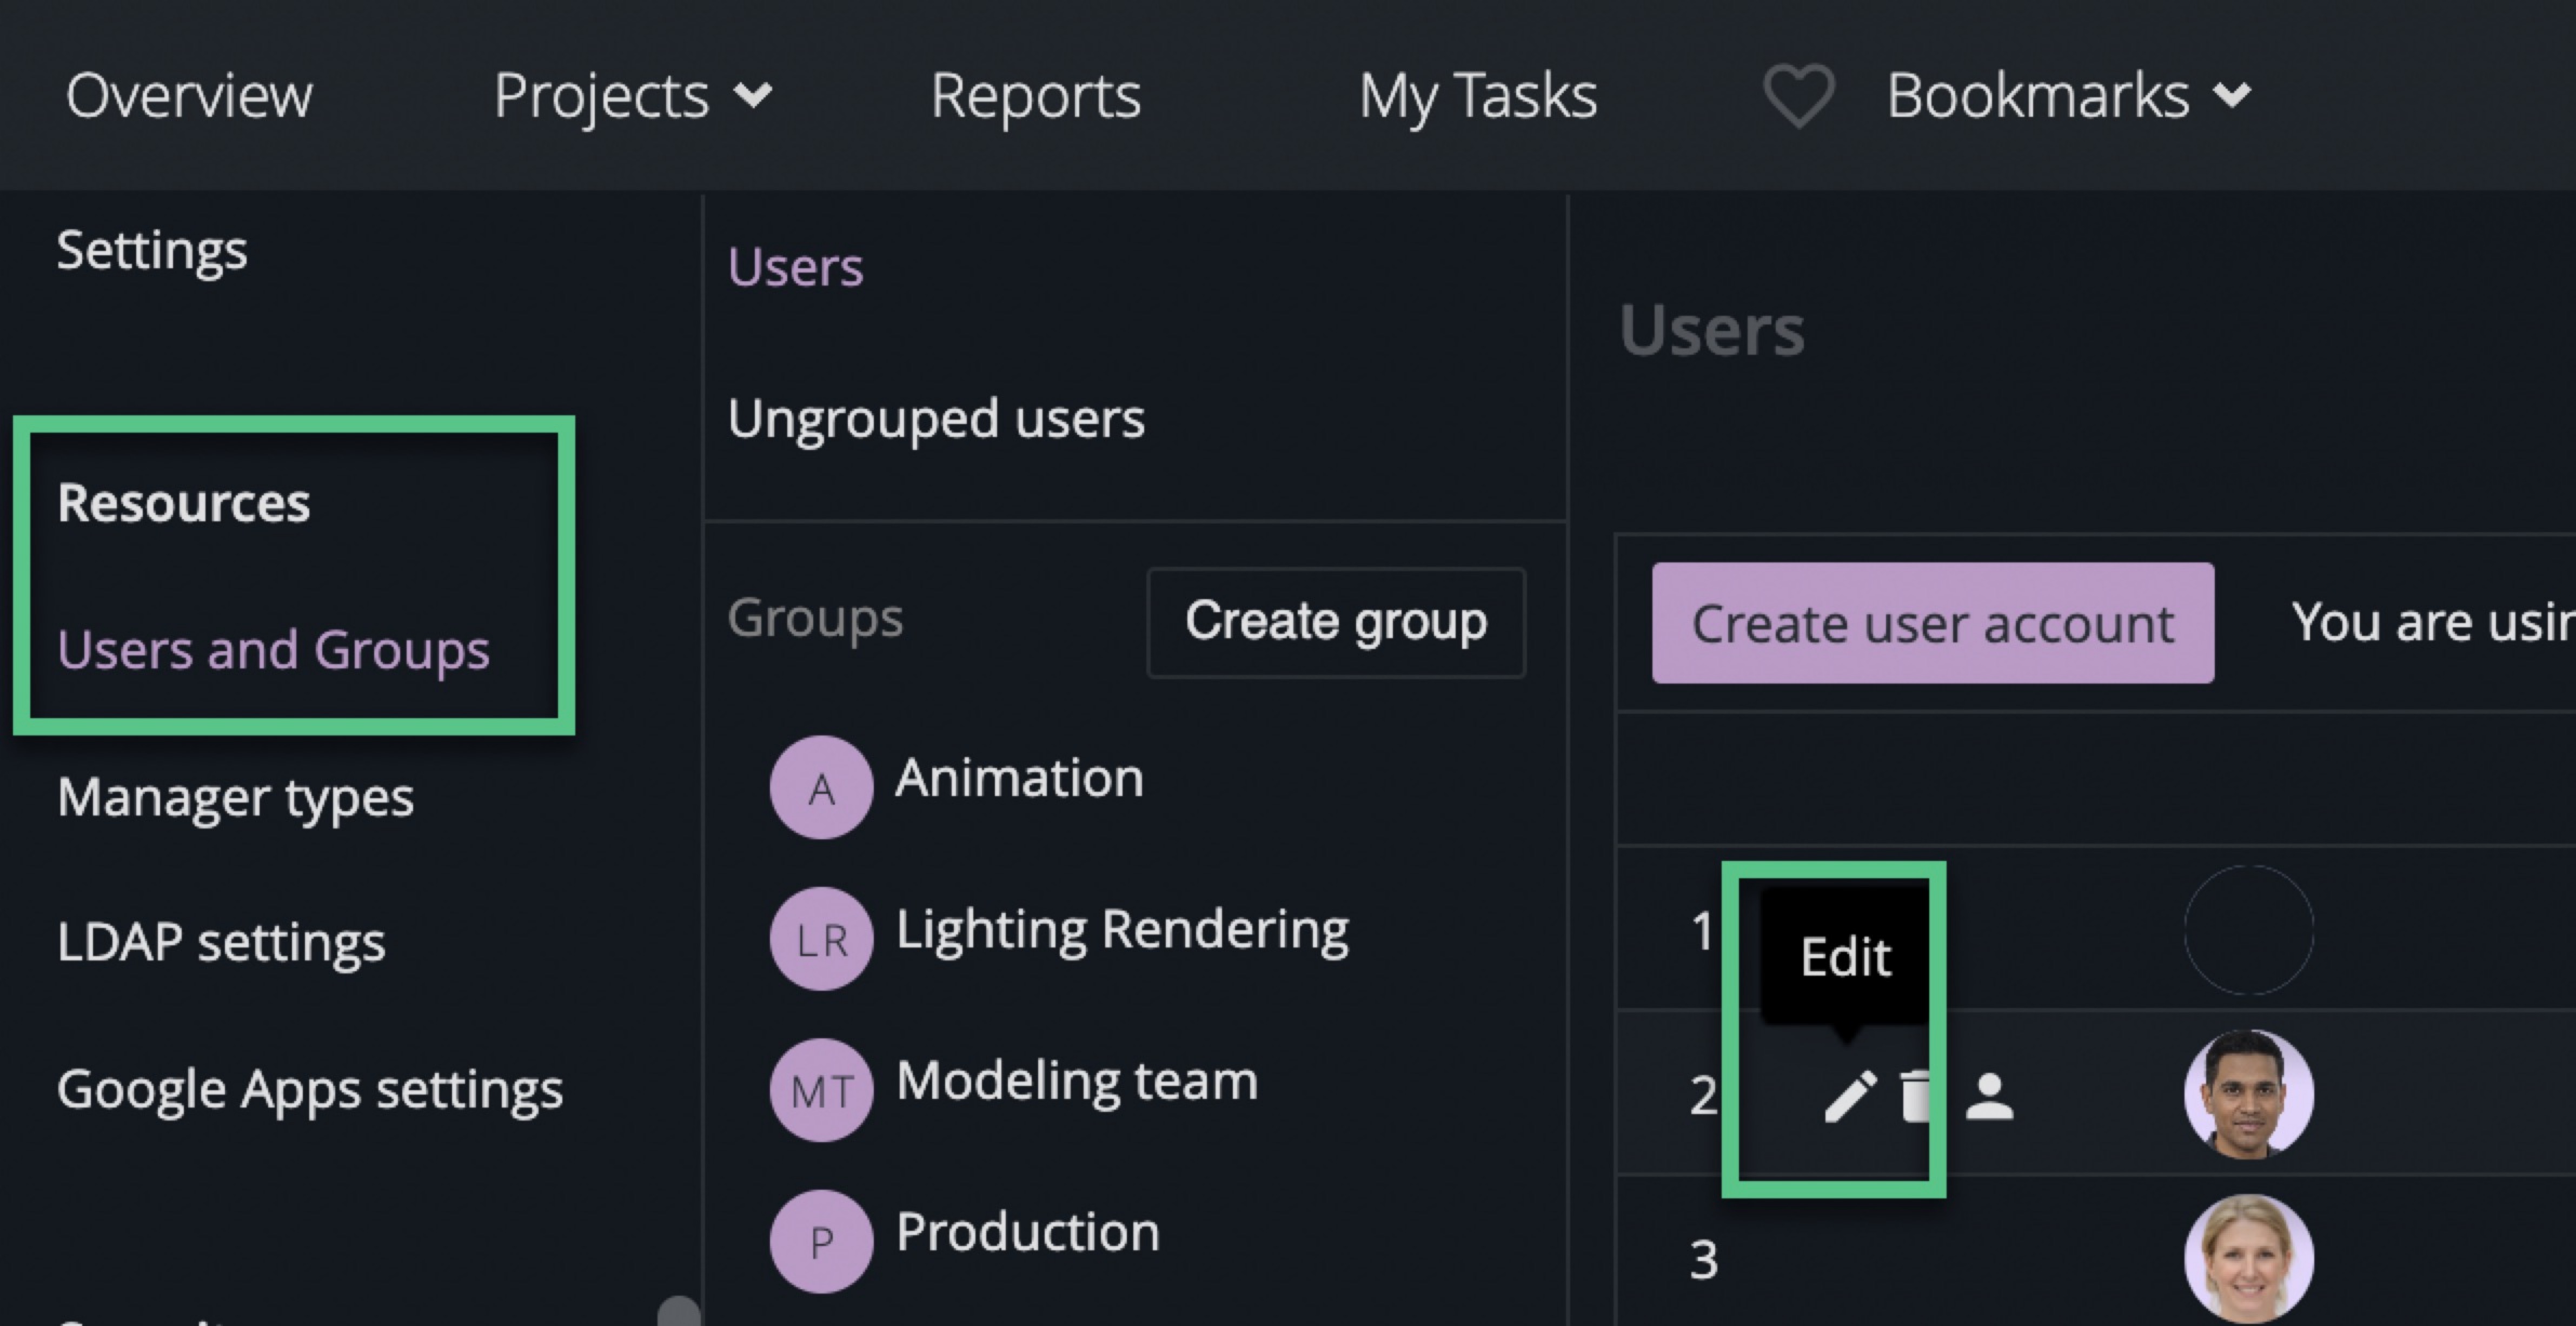Open My Tasks from top navigation
The width and height of the screenshot is (2576, 1326).
tap(1477, 96)
